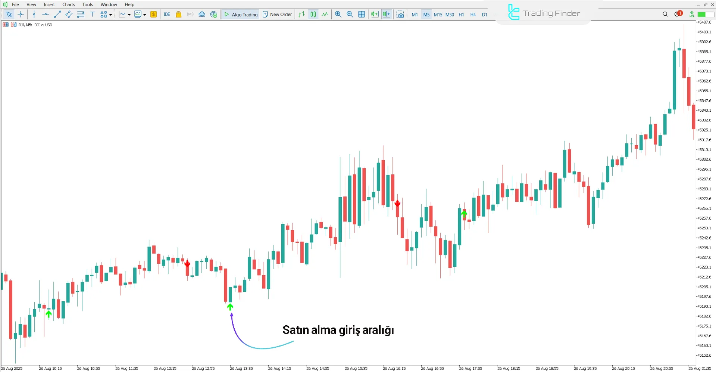This screenshot has height=372, width=716.
Task: Enable chart auto scroll
Action: point(375,14)
